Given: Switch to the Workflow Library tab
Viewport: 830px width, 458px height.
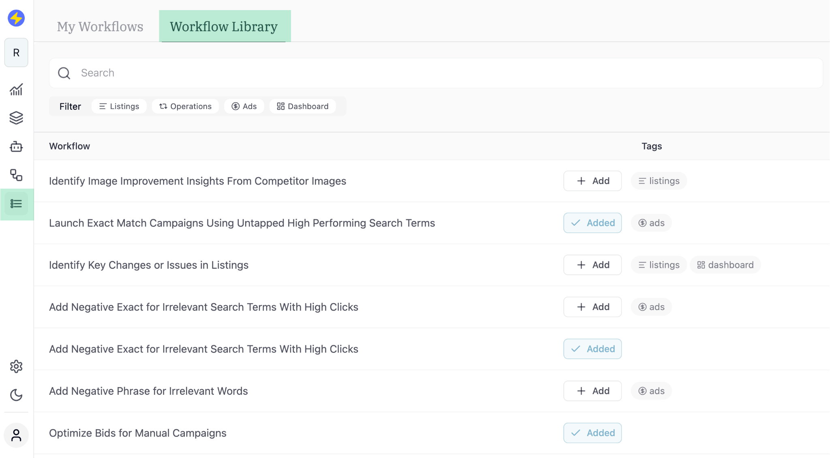Looking at the screenshot, I should point(225,26).
